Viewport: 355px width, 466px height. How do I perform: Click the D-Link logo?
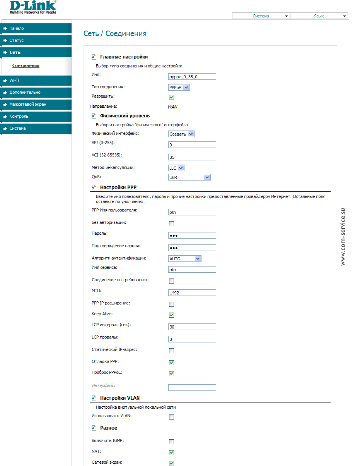(x=33, y=7)
